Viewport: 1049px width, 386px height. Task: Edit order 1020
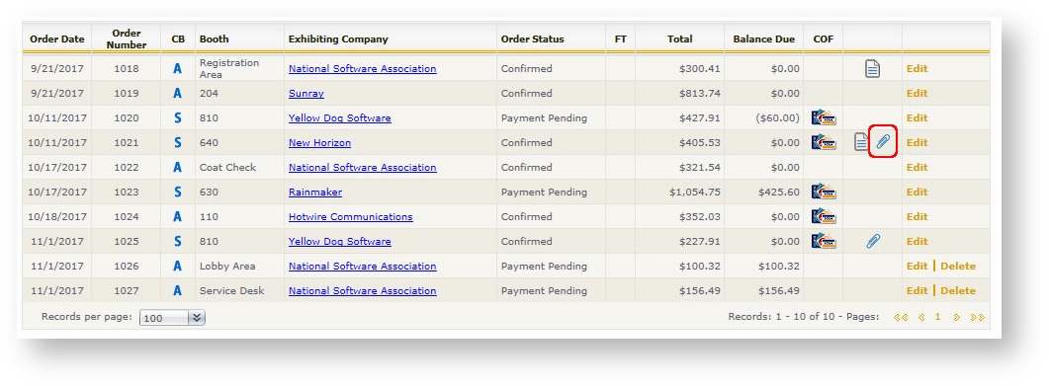tap(918, 117)
